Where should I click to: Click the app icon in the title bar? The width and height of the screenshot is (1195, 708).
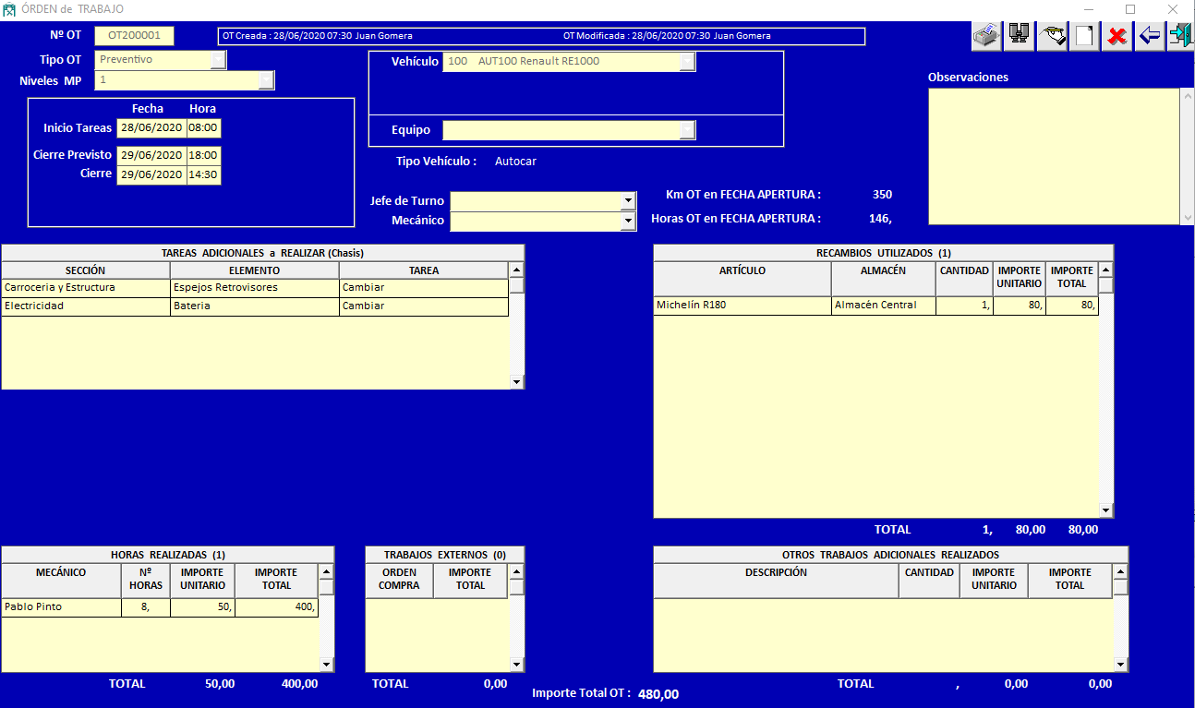point(10,9)
